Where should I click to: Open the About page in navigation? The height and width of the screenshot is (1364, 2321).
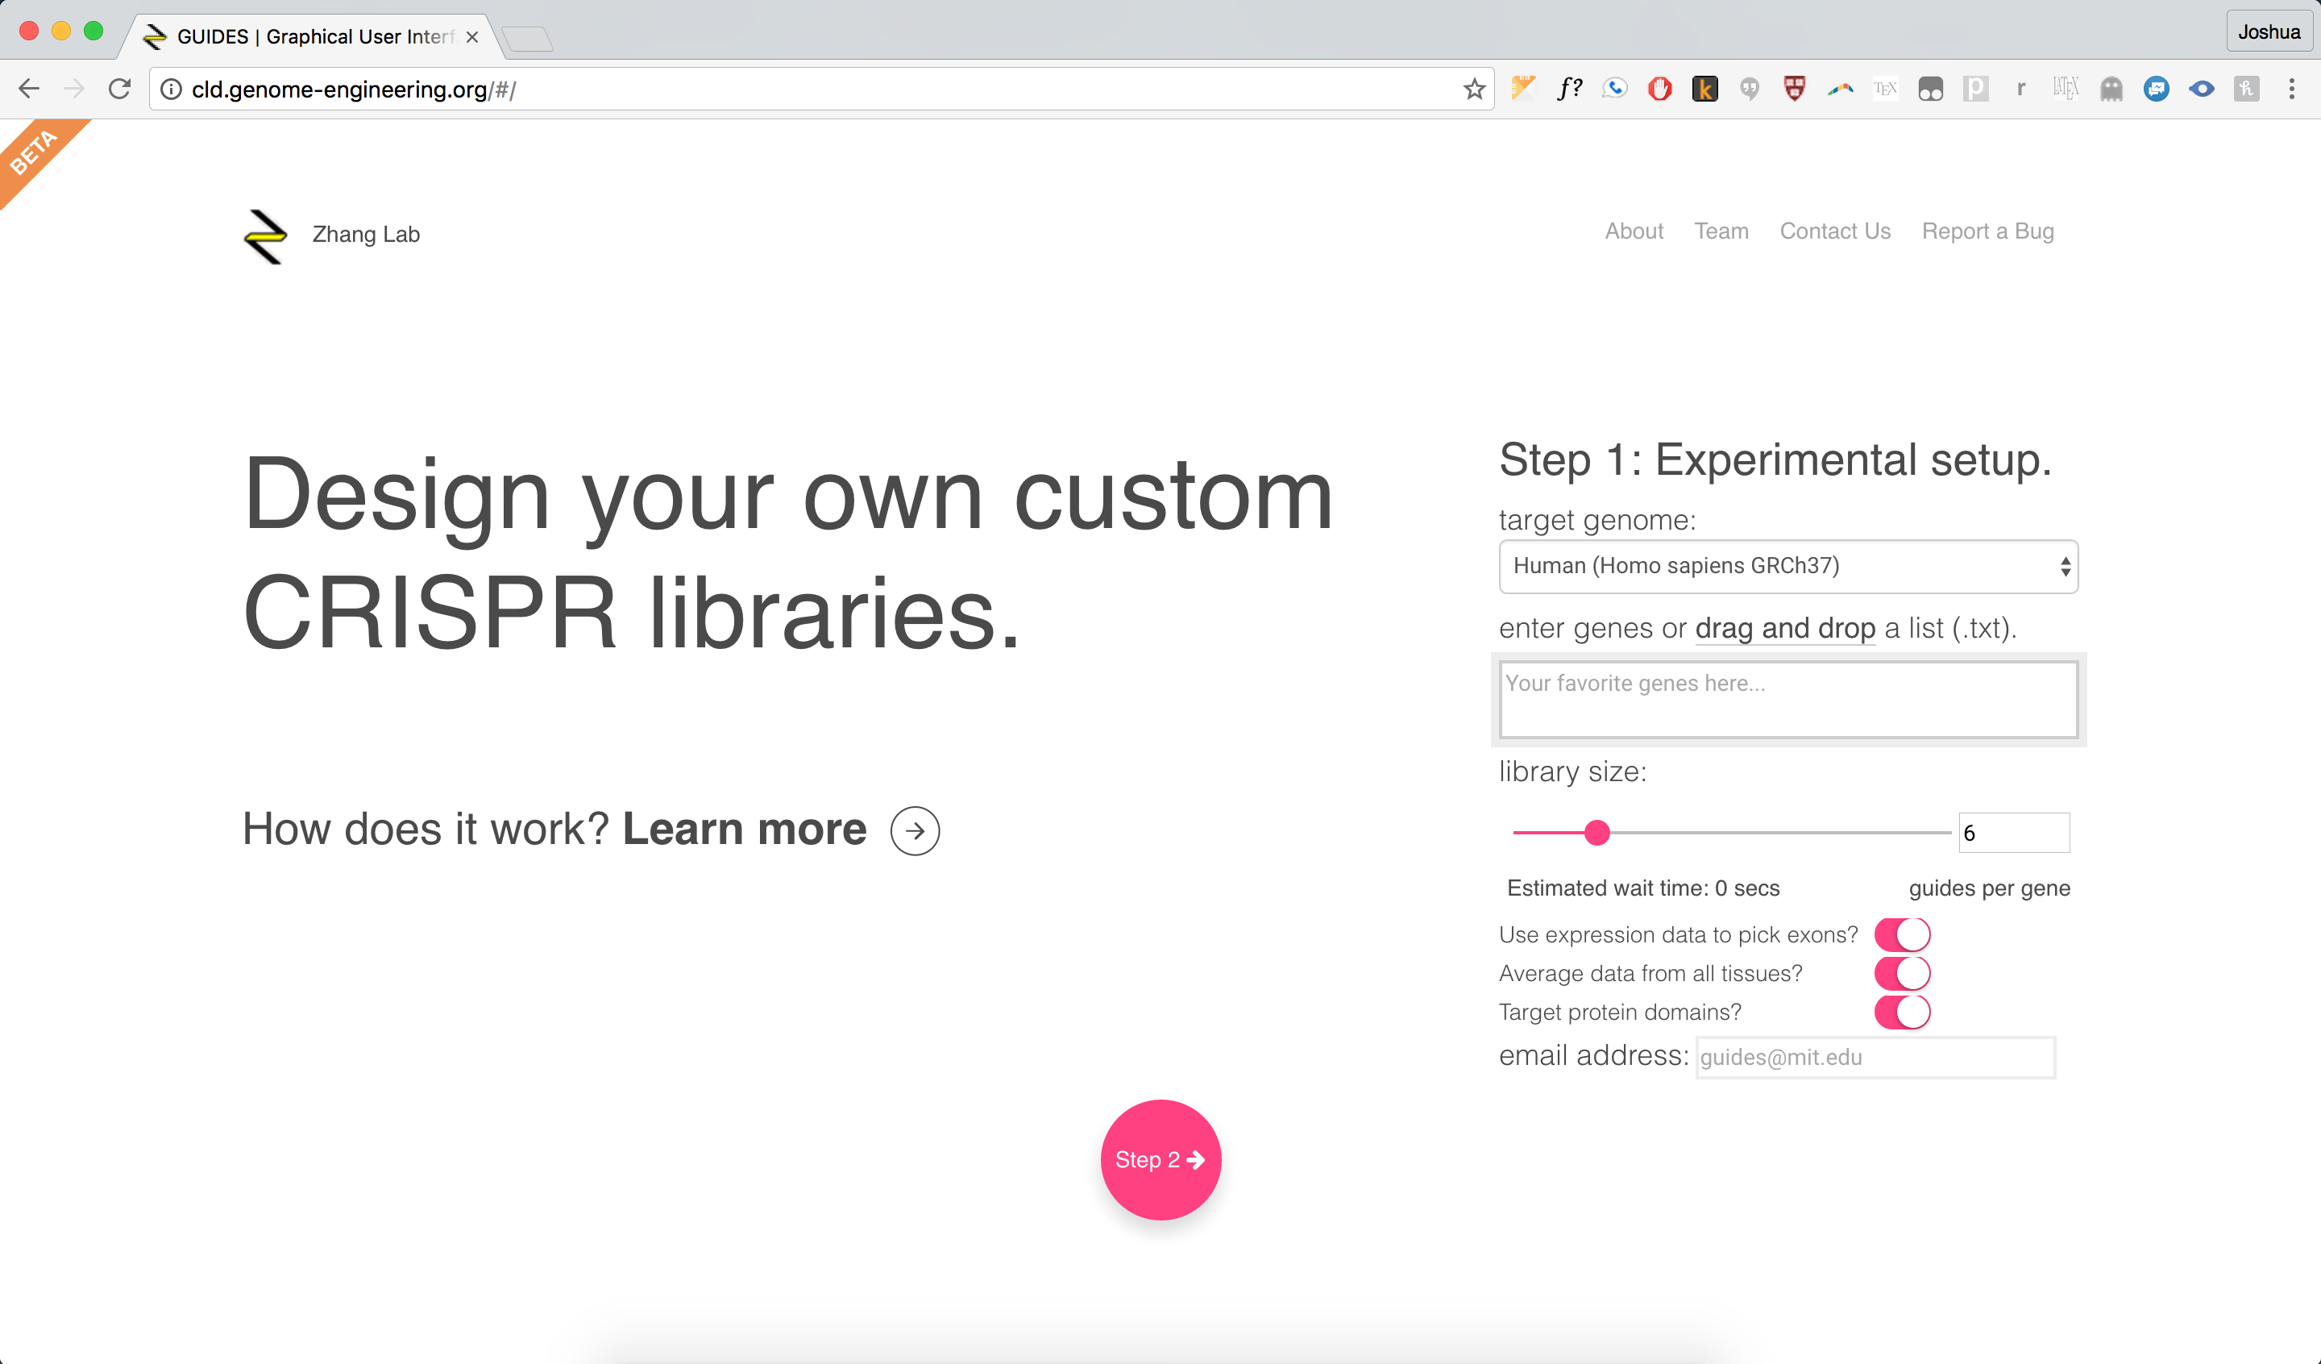pos(1633,231)
